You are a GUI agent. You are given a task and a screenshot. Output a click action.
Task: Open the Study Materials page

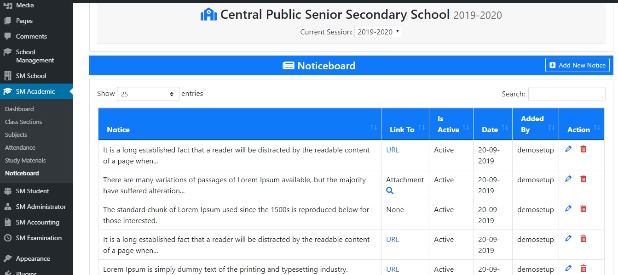tap(25, 160)
